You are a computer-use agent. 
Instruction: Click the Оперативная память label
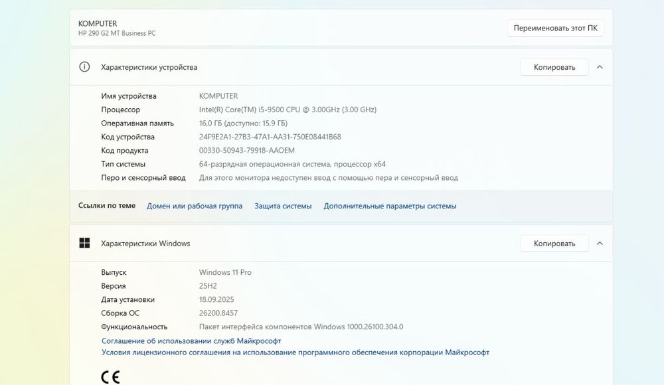(x=137, y=123)
